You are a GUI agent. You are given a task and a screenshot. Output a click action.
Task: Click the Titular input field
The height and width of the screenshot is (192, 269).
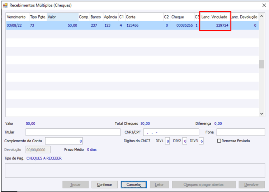click(73, 132)
